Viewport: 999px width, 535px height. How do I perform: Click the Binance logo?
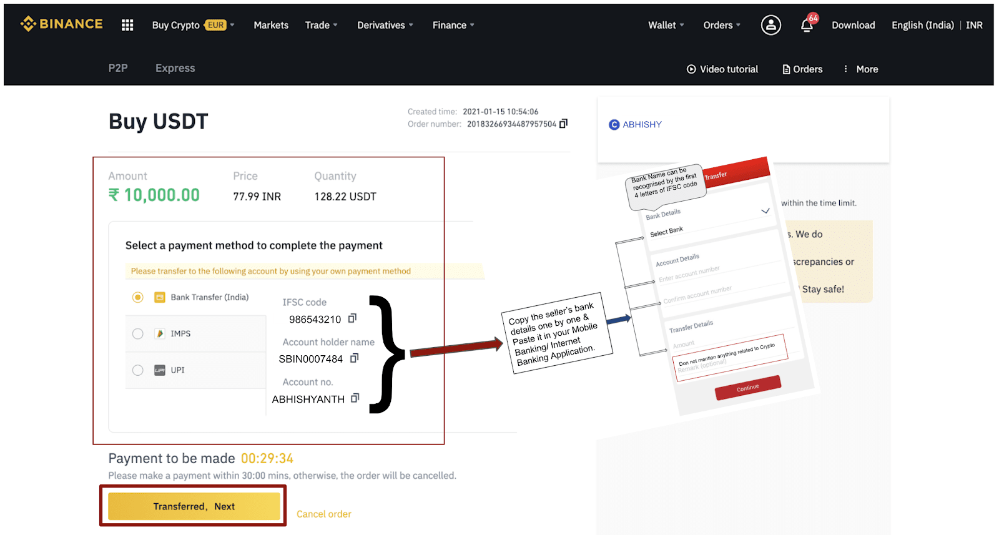pos(61,24)
